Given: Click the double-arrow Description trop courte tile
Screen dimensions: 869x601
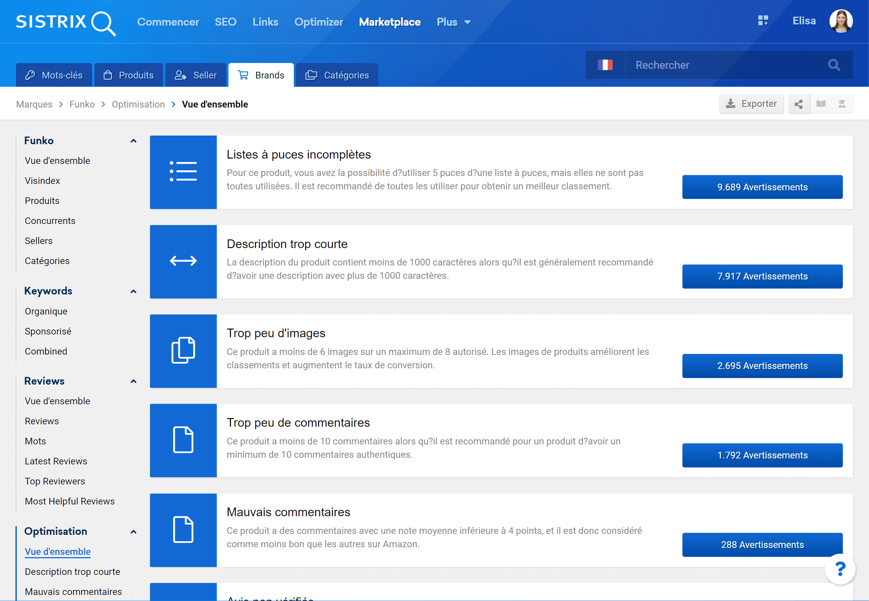Looking at the screenshot, I should (x=183, y=261).
